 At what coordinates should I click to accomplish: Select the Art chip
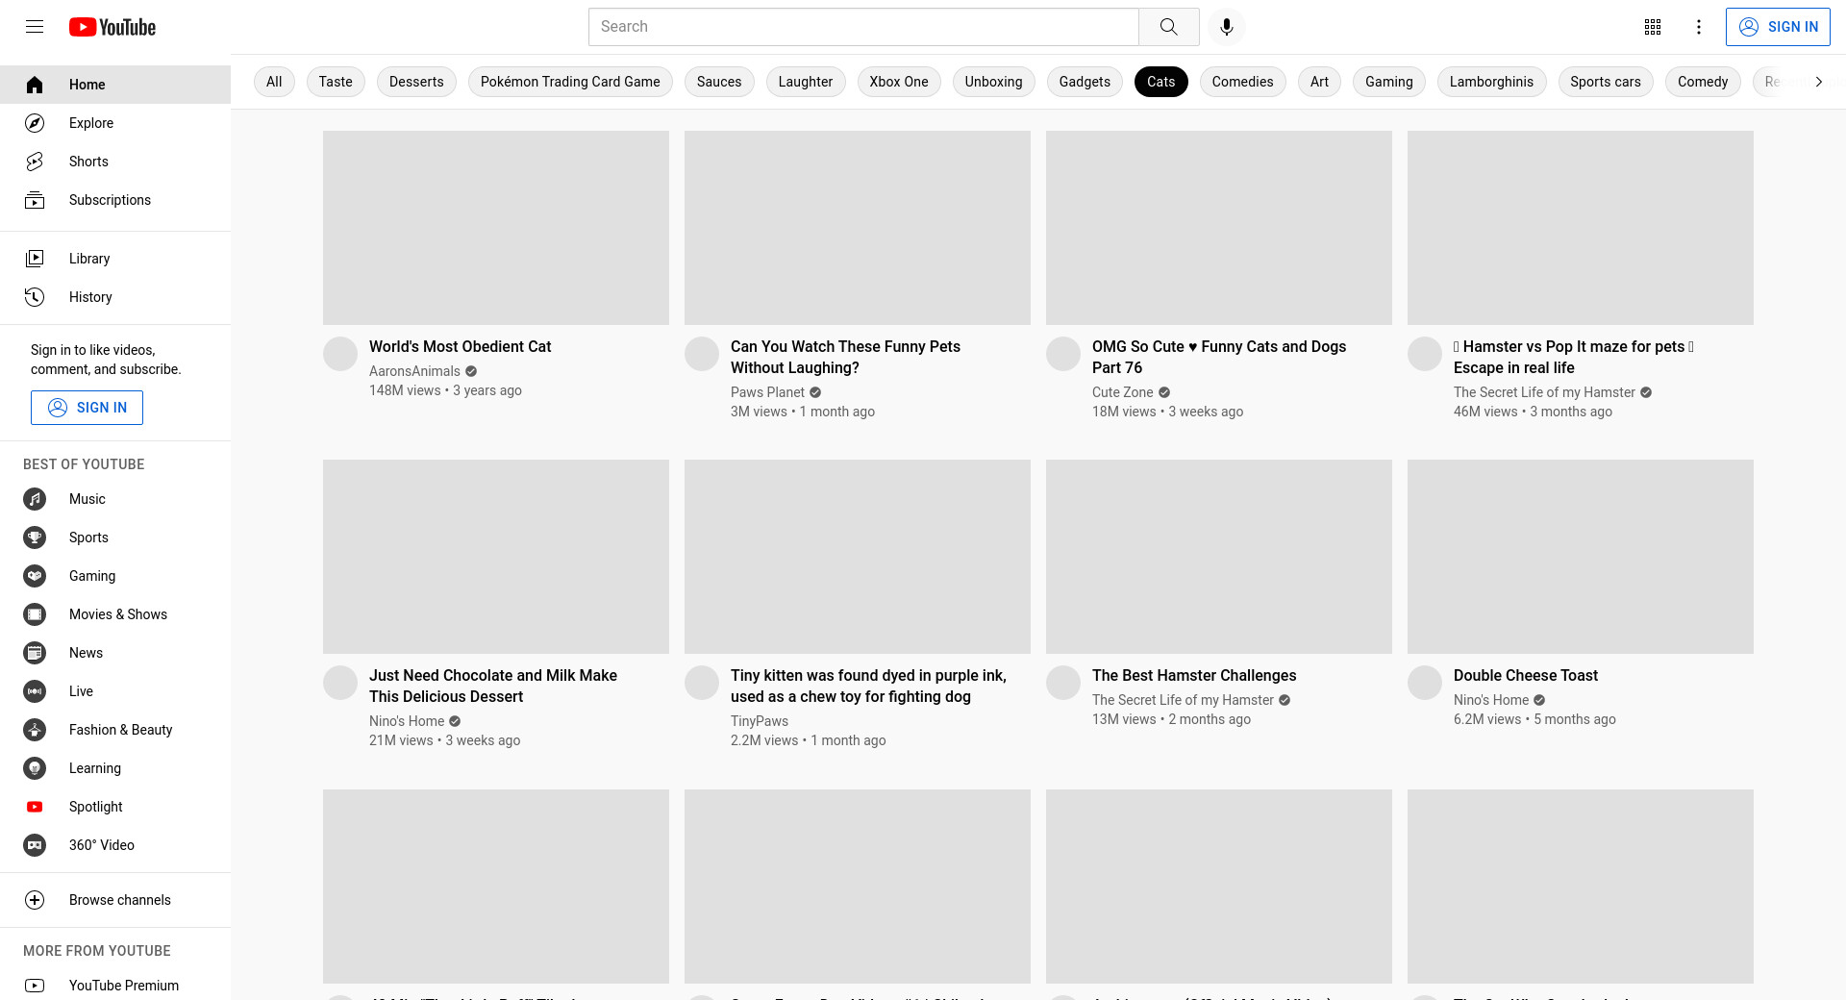tap(1319, 82)
